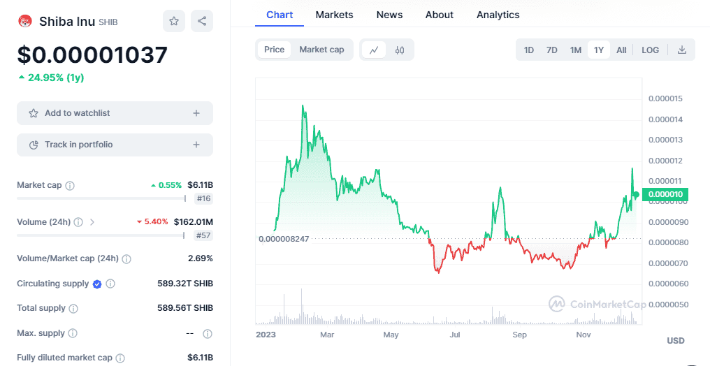Toggle chart to Market cap mode
The width and height of the screenshot is (710, 366).
[321, 50]
